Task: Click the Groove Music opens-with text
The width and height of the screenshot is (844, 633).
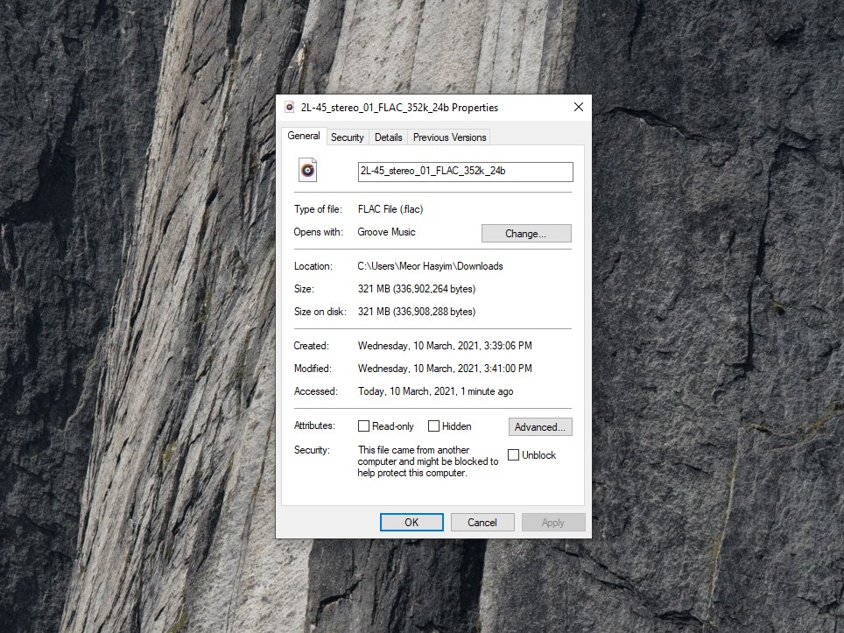Action: tap(386, 232)
